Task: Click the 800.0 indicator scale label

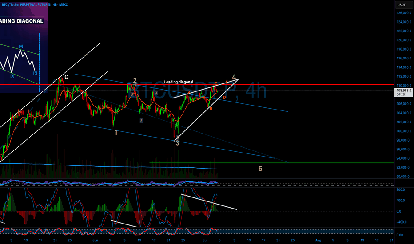Action: (x=401, y=190)
